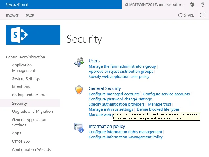Open Configure service accounts
This screenshot has height=157, width=209.
click(166, 94)
